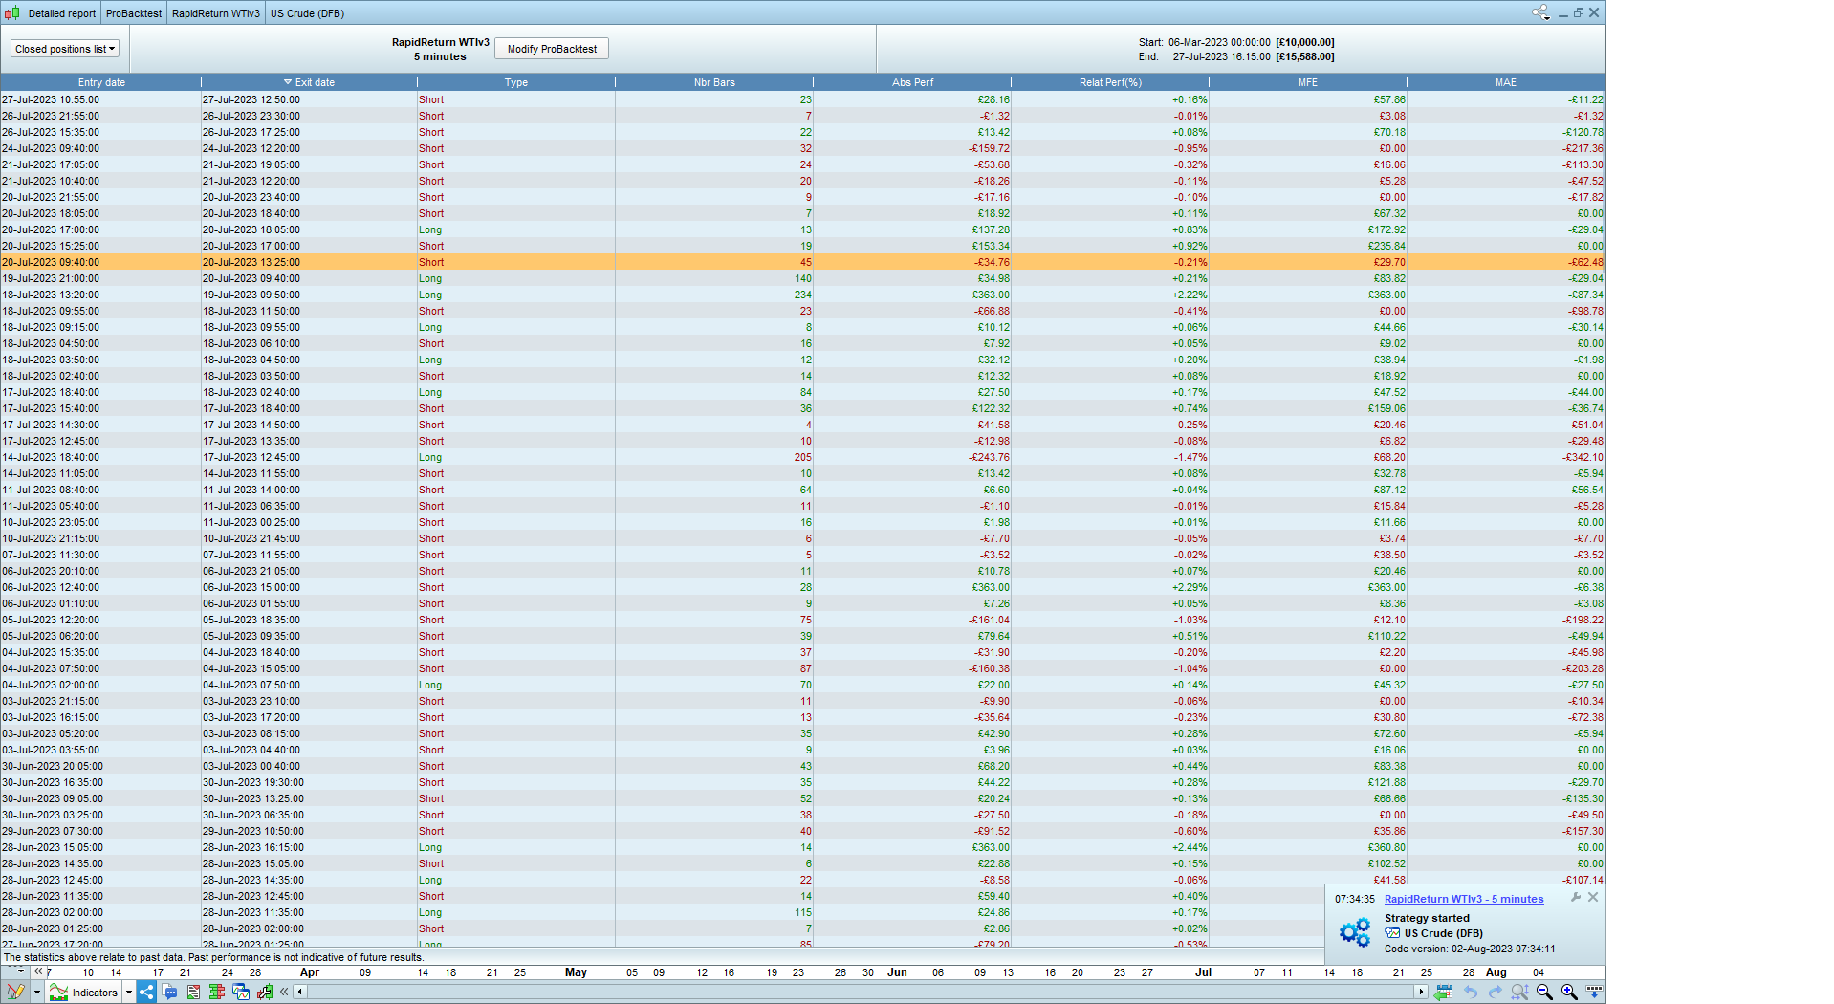
Task: Click the zoom out magnifier icon
Action: coord(1544,992)
